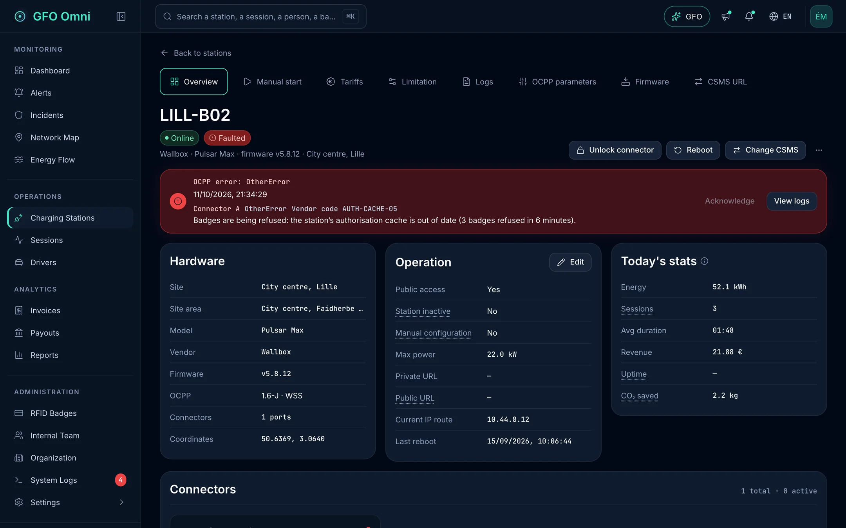Expand the Settings chevron
This screenshot has width=846, height=528.
121,503
